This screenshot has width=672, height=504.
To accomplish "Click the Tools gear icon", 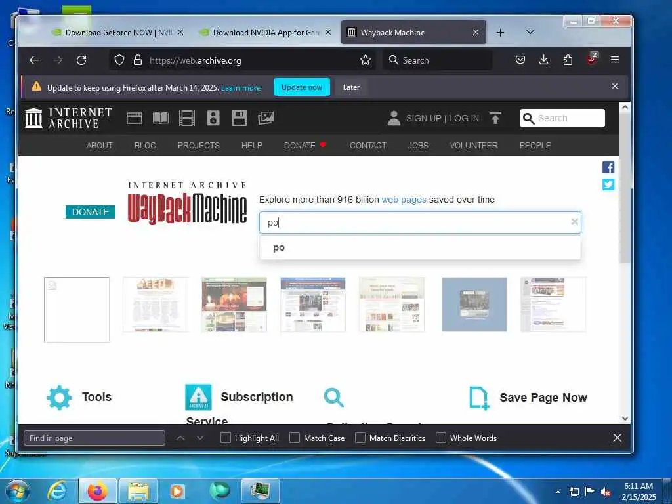I will [59, 397].
